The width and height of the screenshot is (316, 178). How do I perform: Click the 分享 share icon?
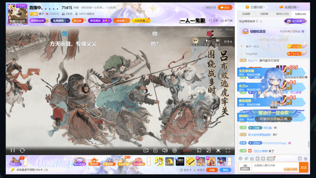click(x=213, y=20)
